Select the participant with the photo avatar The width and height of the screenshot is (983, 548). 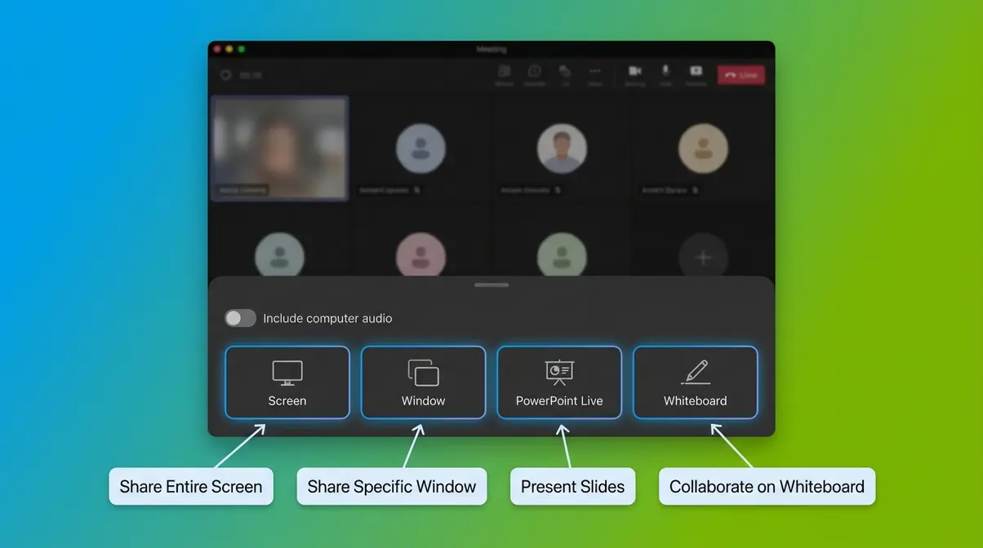tap(562, 148)
